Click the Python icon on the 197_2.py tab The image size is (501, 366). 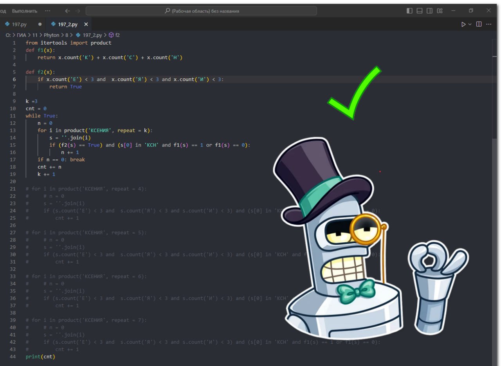[53, 24]
